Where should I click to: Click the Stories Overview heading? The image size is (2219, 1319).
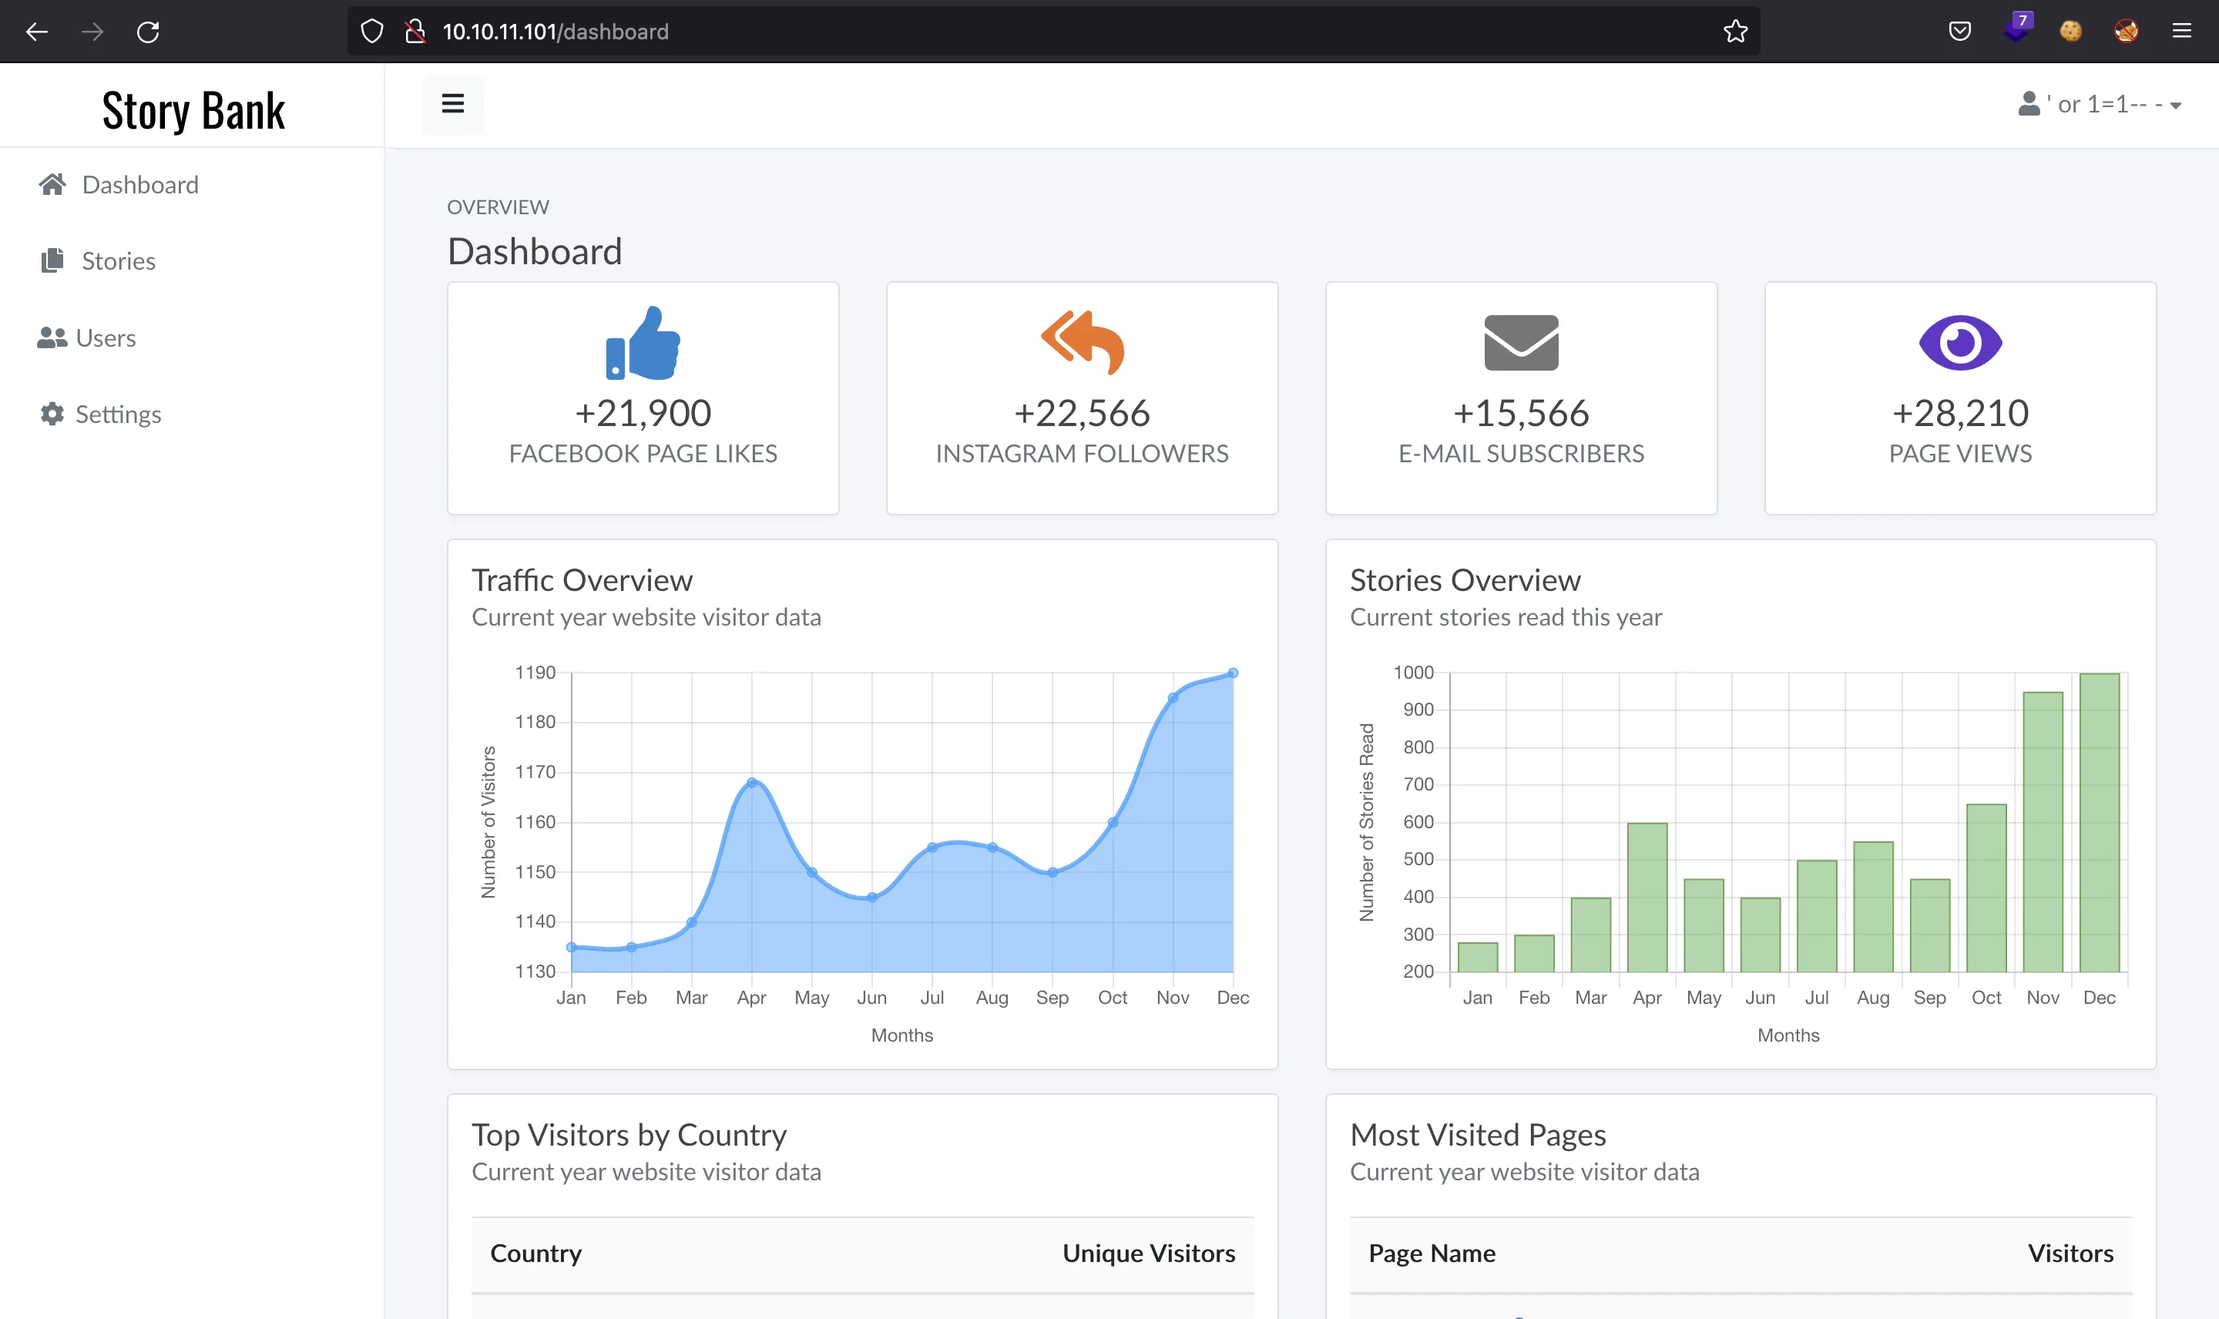coord(1465,579)
